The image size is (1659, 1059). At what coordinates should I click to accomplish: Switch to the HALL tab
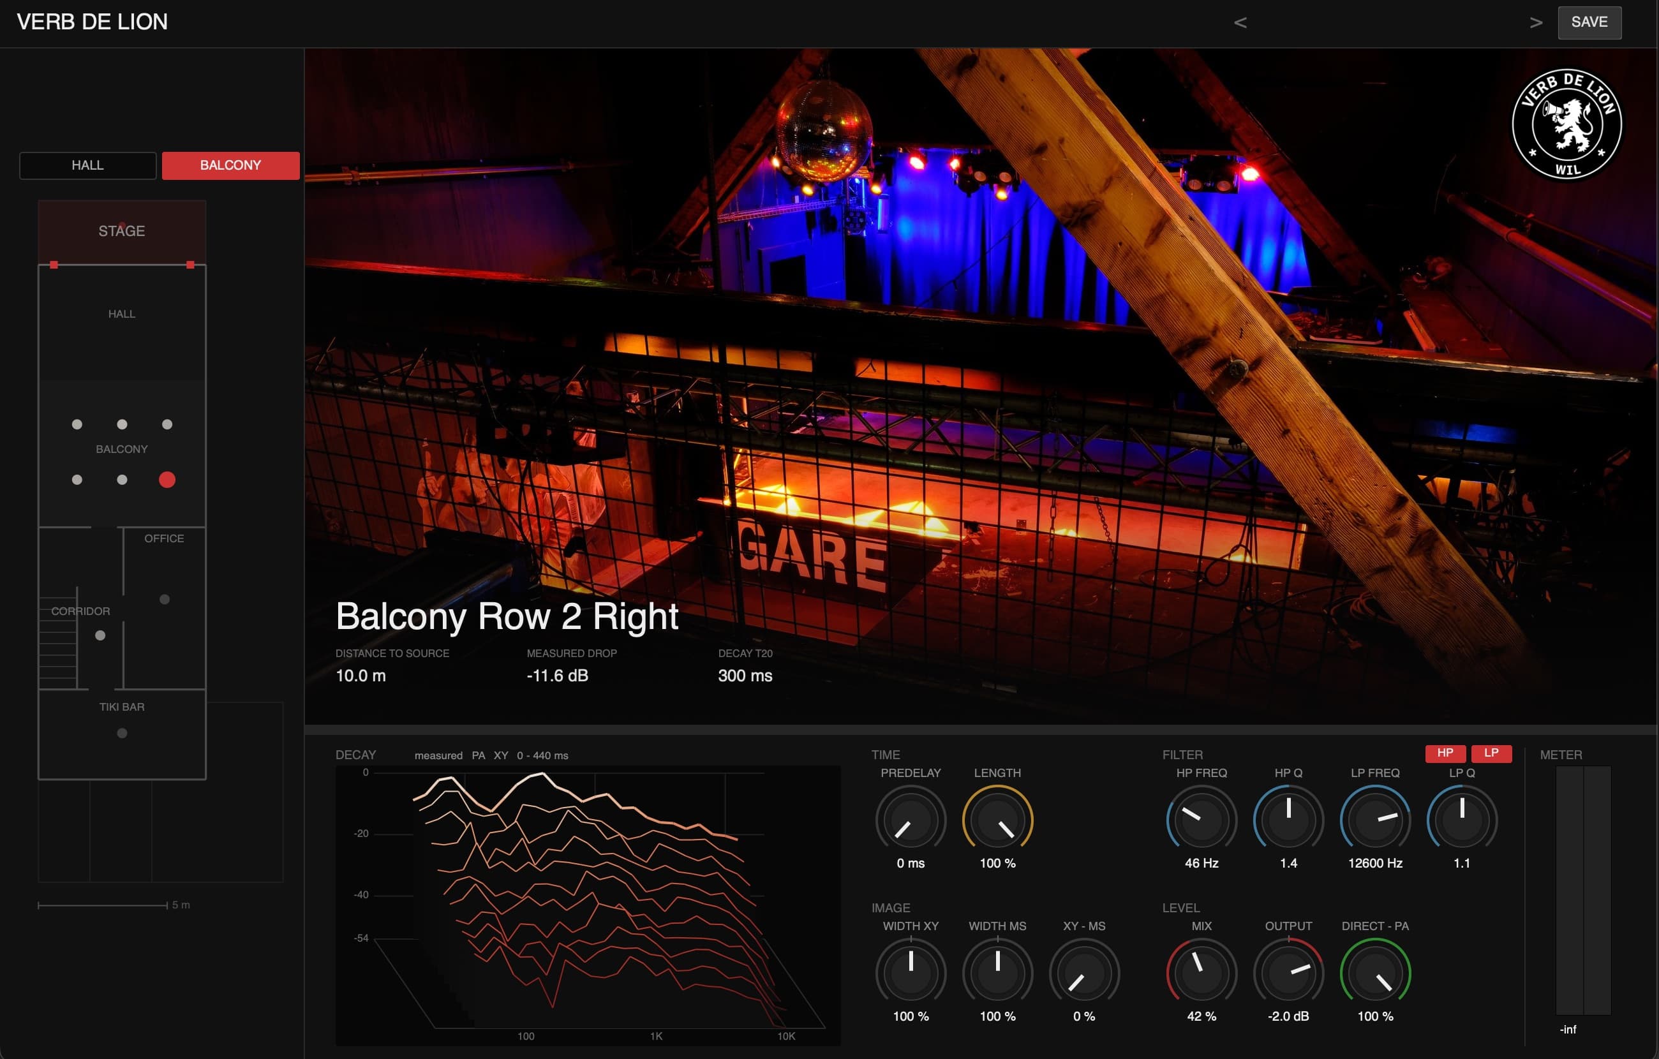click(x=87, y=165)
